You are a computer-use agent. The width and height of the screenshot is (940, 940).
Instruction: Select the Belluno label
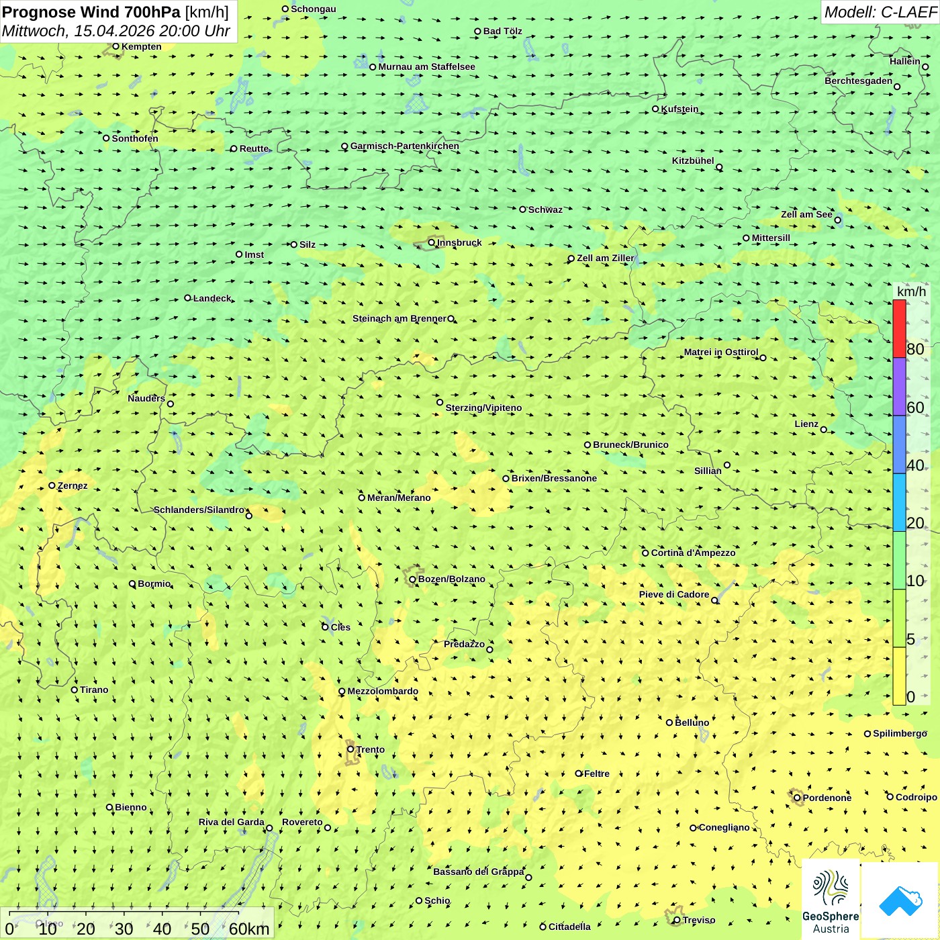[x=692, y=722]
